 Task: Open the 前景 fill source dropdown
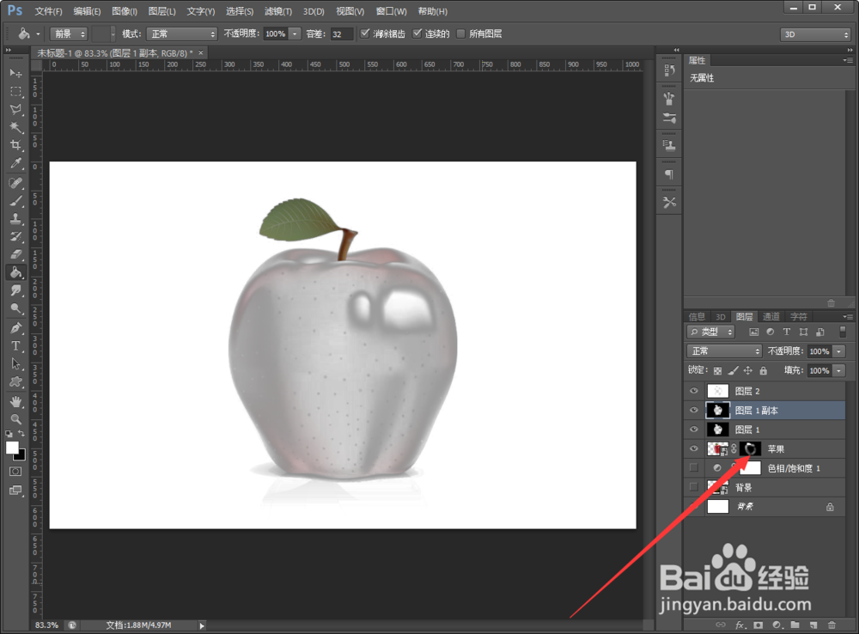[69, 34]
